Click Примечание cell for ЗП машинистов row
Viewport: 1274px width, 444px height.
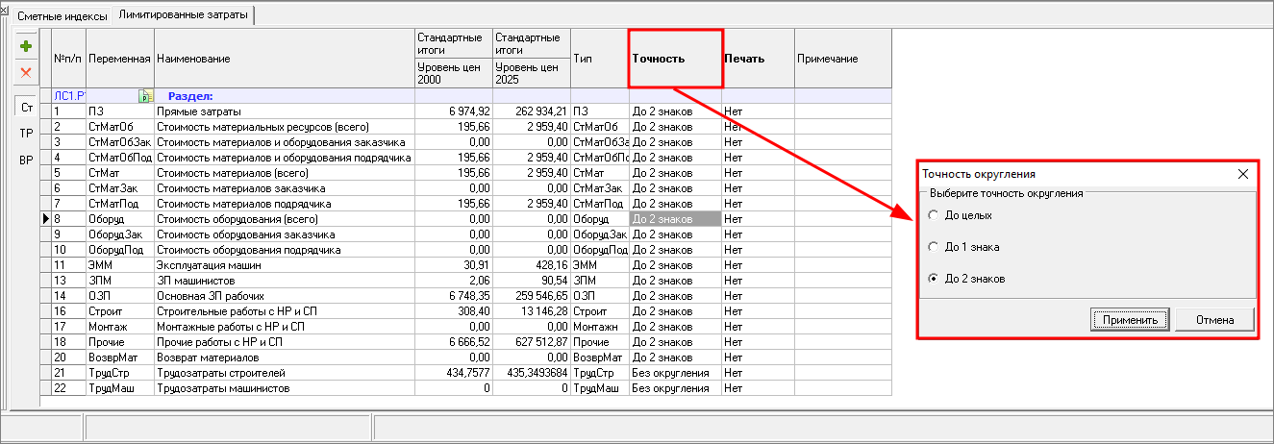pyautogui.click(x=842, y=281)
